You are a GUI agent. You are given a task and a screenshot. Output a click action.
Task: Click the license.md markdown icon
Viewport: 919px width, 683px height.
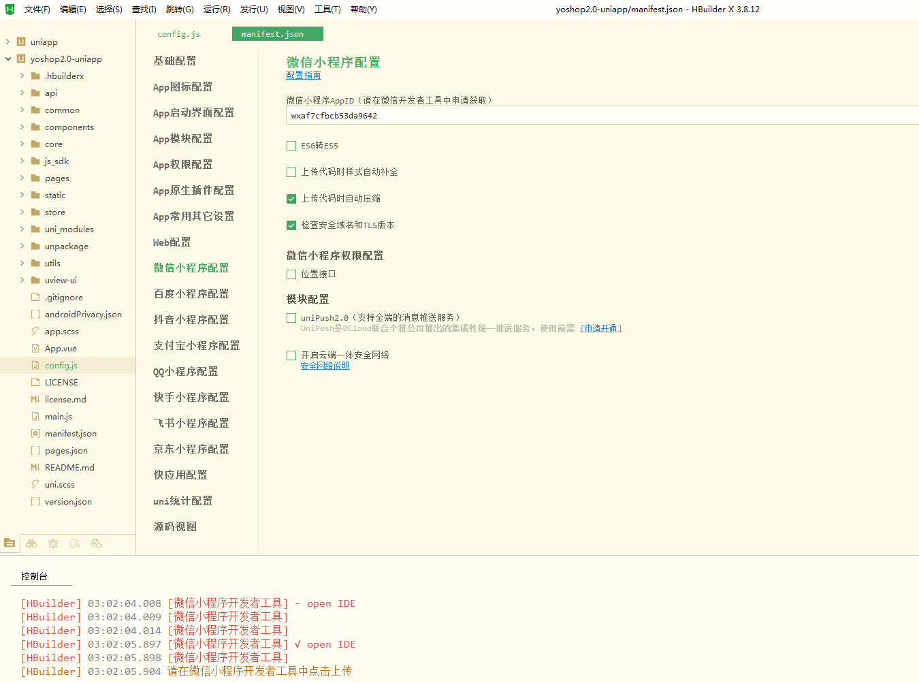[35, 399]
